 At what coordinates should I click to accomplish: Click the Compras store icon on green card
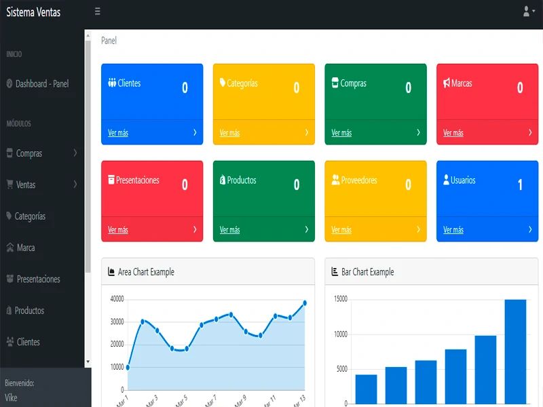pyautogui.click(x=335, y=83)
